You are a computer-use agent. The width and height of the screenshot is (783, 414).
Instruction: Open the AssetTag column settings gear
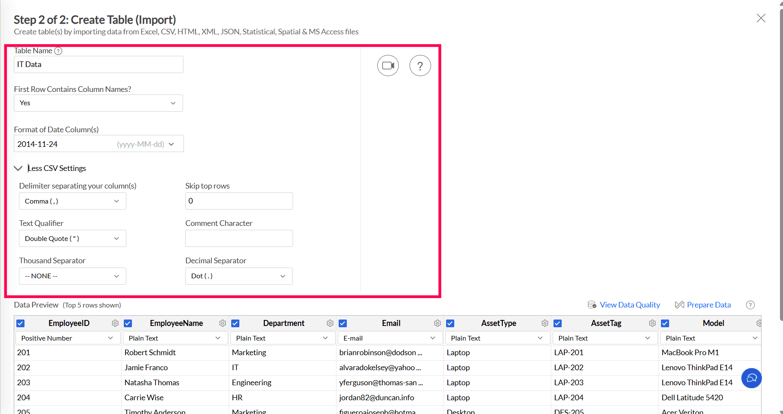point(652,323)
